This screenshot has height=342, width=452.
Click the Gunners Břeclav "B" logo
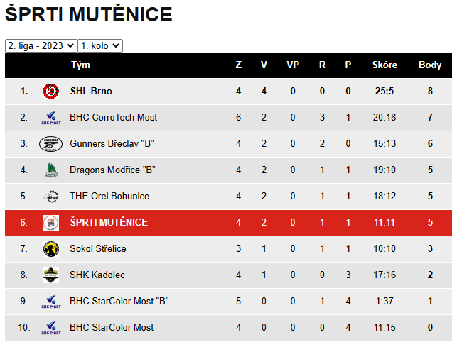(x=50, y=143)
